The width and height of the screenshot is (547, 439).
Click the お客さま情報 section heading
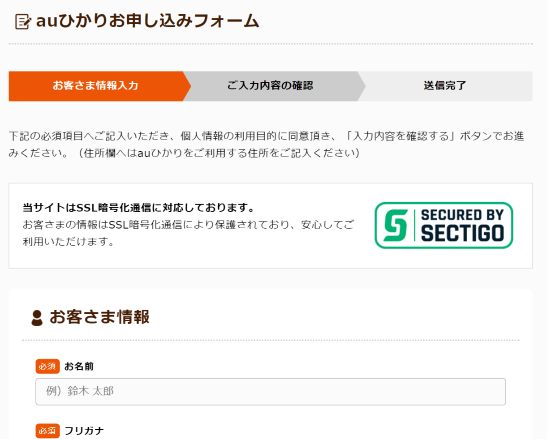[x=99, y=317]
